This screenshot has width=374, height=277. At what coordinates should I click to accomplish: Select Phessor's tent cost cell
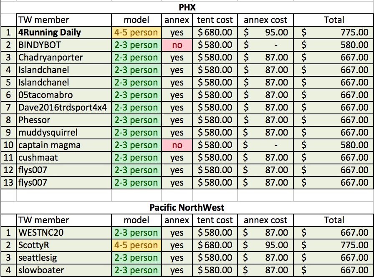coord(215,120)
